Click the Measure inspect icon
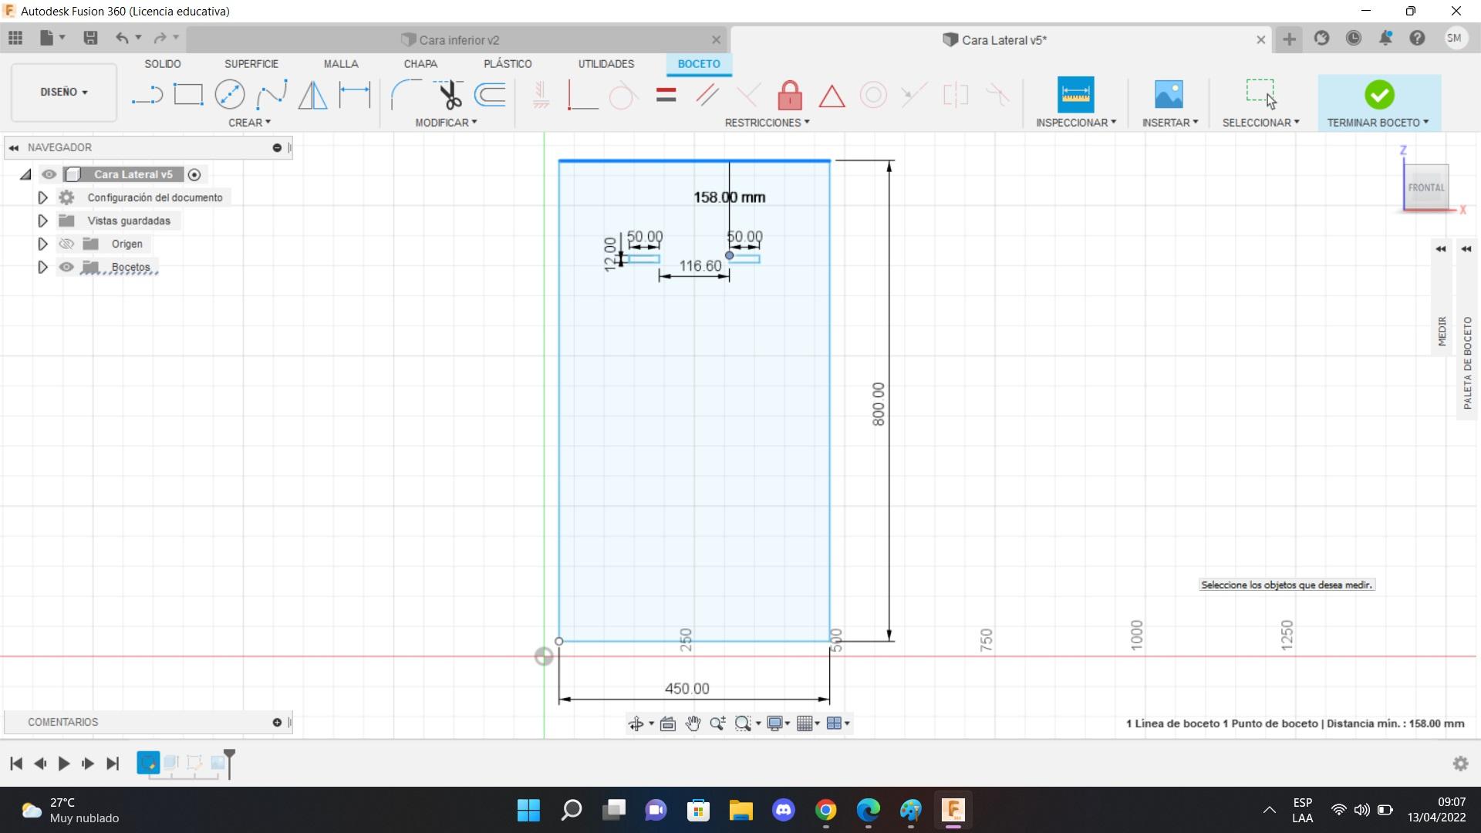 (x=1075, y=95)
